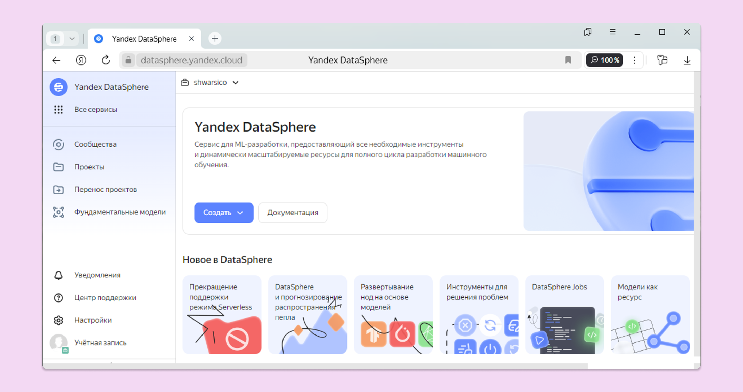Click the tab counter showing 1

click(x=55, y=39)
